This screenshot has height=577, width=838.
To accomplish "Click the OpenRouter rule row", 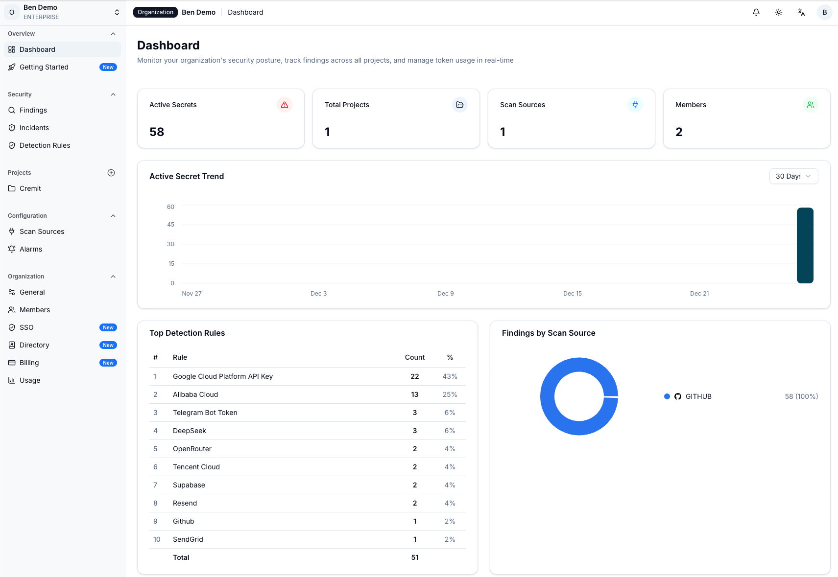I will coord(308,449).
